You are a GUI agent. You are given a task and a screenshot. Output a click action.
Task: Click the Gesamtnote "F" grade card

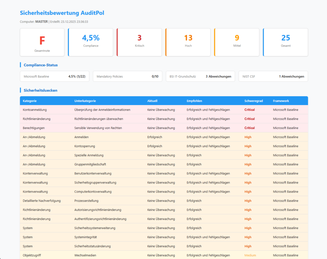click(42, 42)
